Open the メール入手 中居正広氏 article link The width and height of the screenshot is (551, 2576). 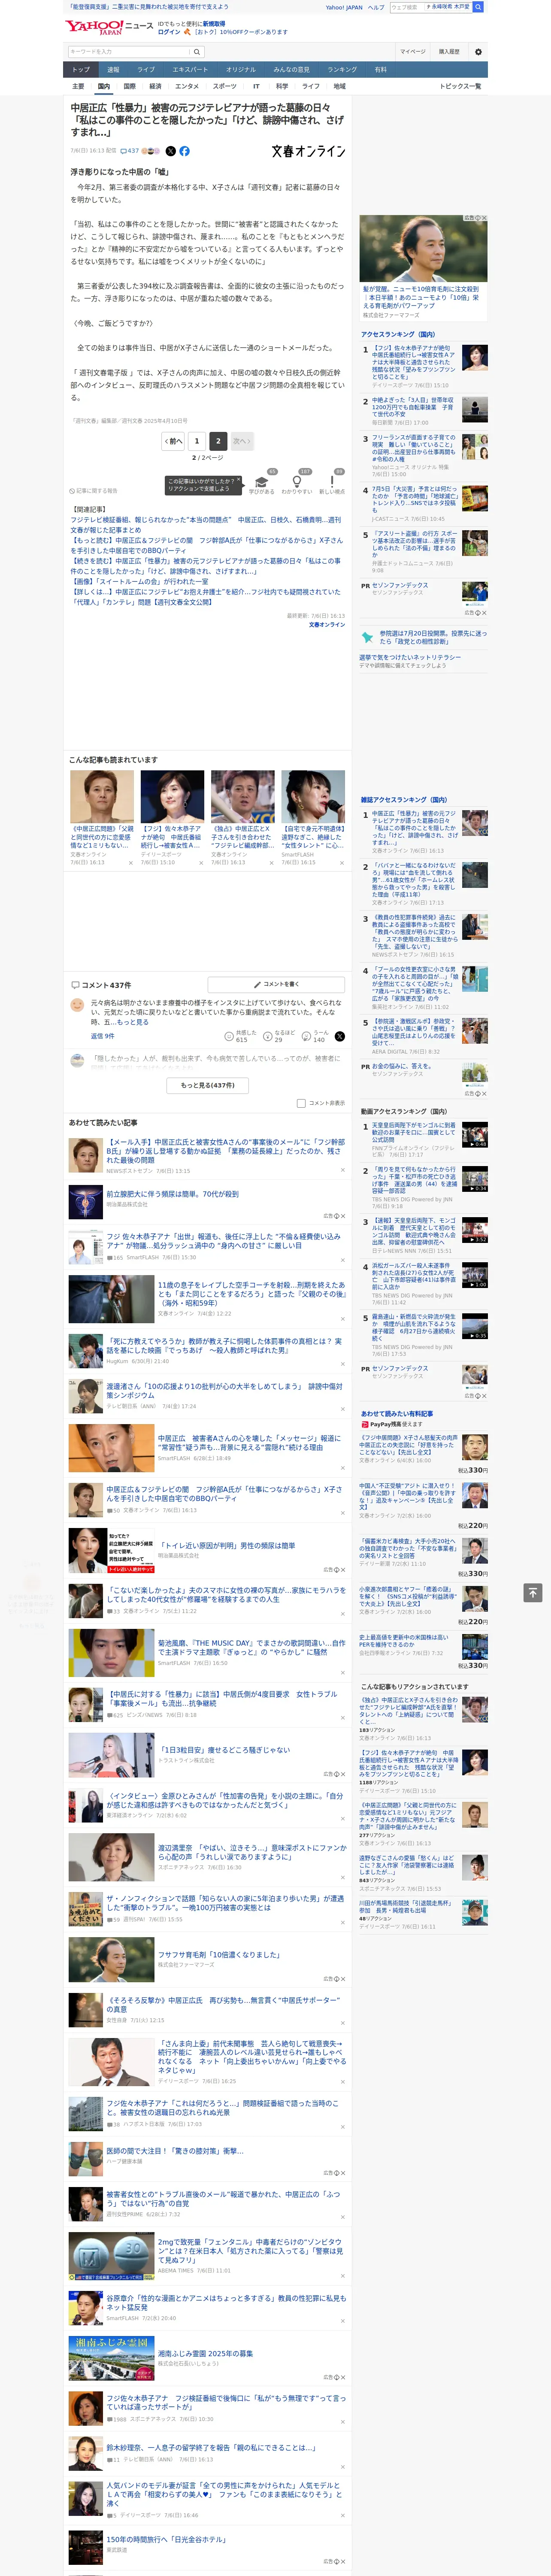coord(226,1151)
